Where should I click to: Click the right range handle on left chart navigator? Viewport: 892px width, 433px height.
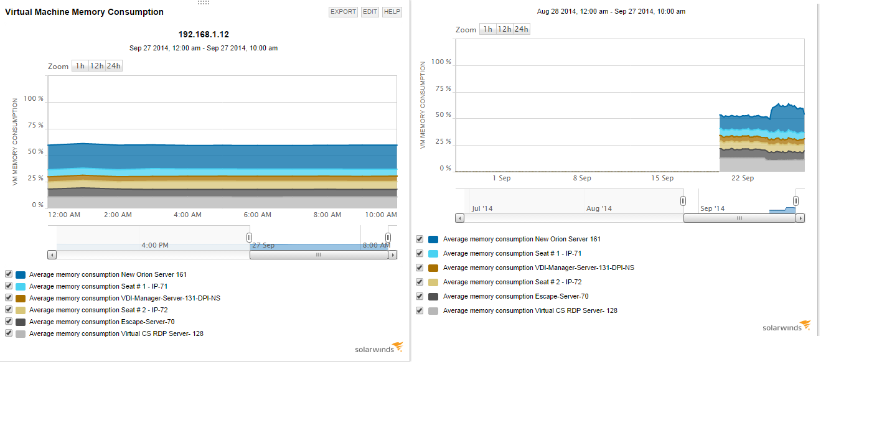pyautogui.click(x=388, y=238)
